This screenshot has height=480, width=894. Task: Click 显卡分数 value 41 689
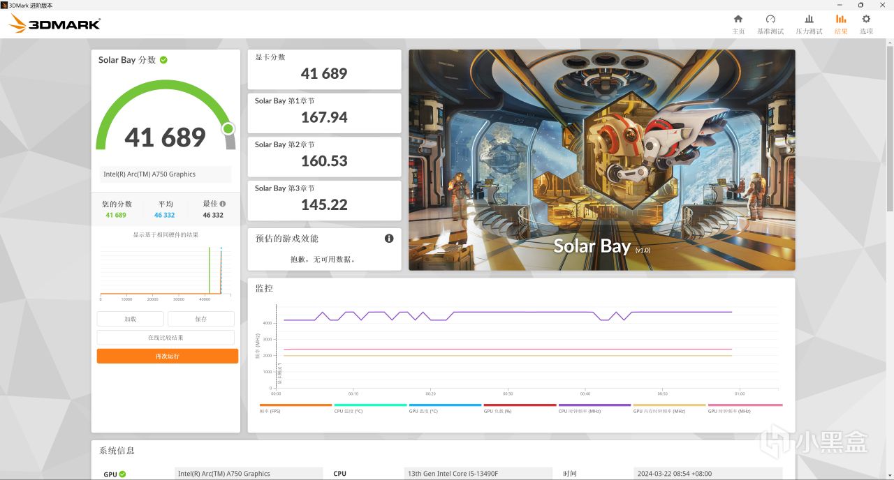(x=324, y=73)
